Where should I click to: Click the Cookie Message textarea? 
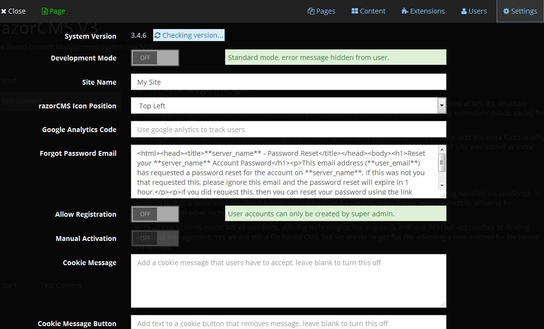pos(288,281)
